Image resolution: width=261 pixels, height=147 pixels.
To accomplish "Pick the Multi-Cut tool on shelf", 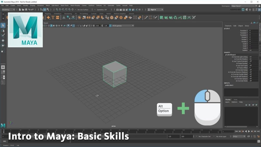I will [x=146, y=18].
